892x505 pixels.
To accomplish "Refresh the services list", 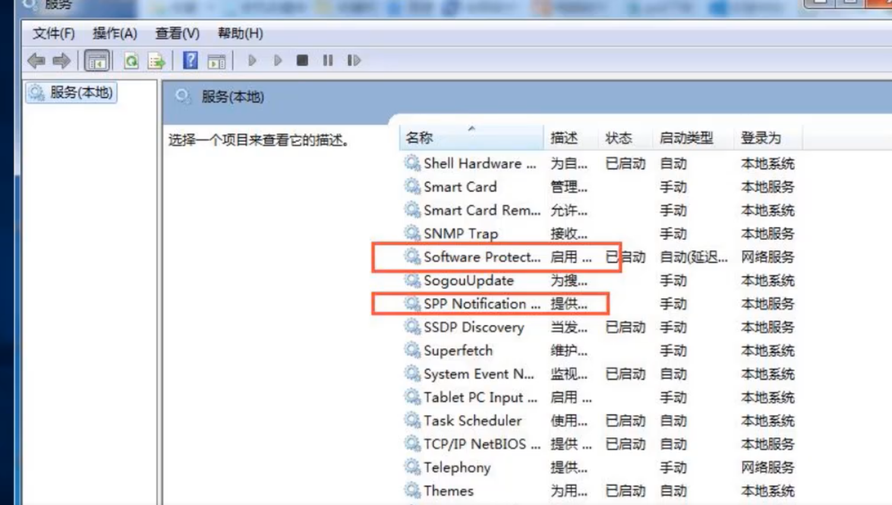I will tap(131, 60).
